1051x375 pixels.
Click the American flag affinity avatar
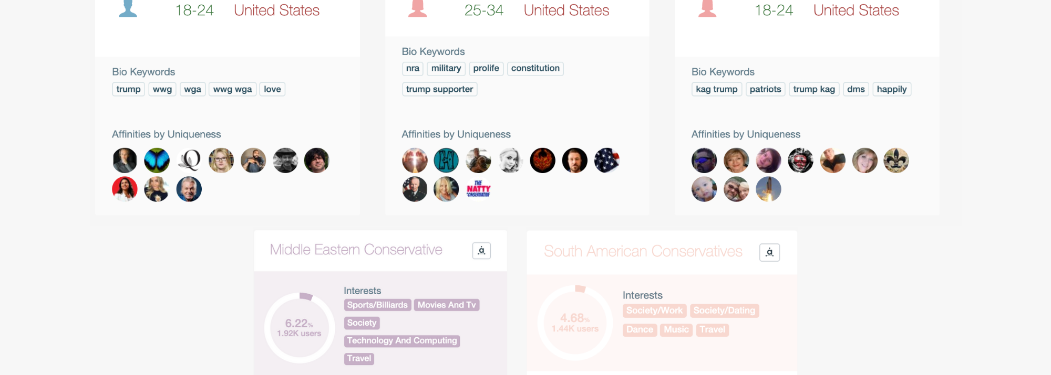pos(607,160)
